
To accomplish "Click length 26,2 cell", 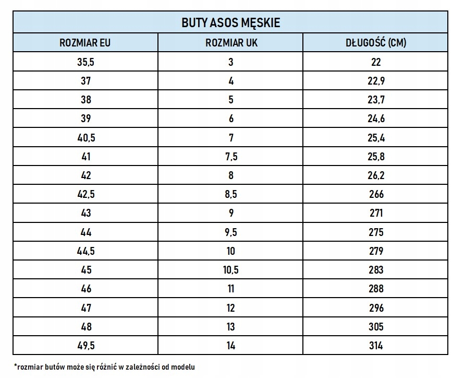I will [x=375, y=175].
